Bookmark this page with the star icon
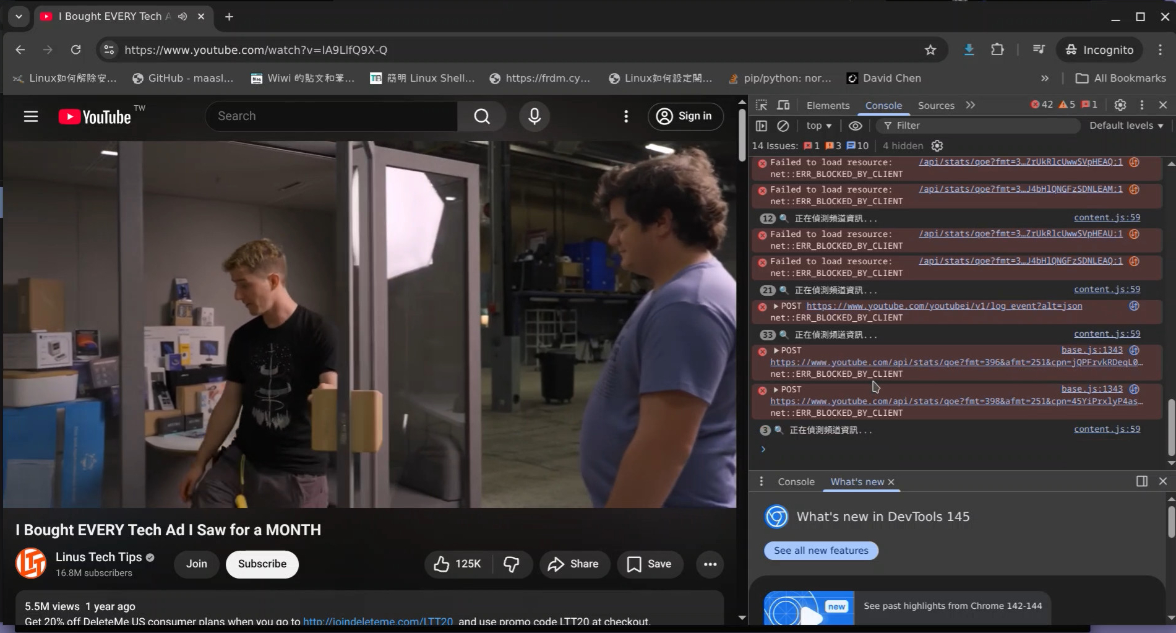 pos(930,50)
